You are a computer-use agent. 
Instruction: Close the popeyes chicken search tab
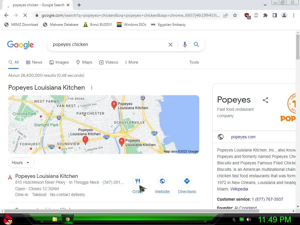pyautogui.click(x=68, y=5)
